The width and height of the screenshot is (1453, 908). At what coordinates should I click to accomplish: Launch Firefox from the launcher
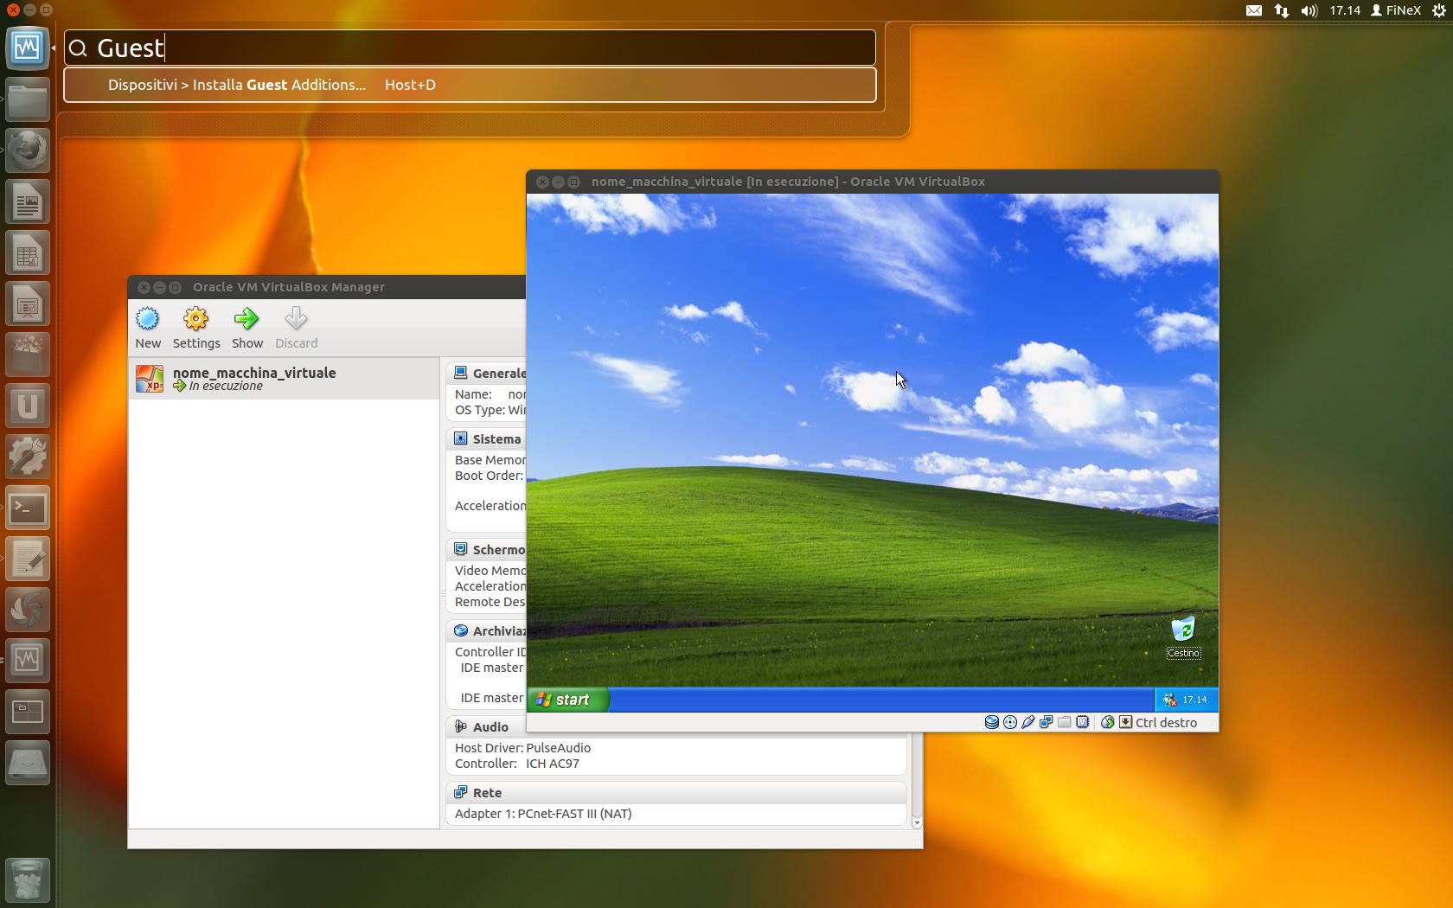click(28, 150)
